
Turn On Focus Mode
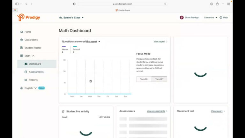pyautogui.click(x=144, y=79)
